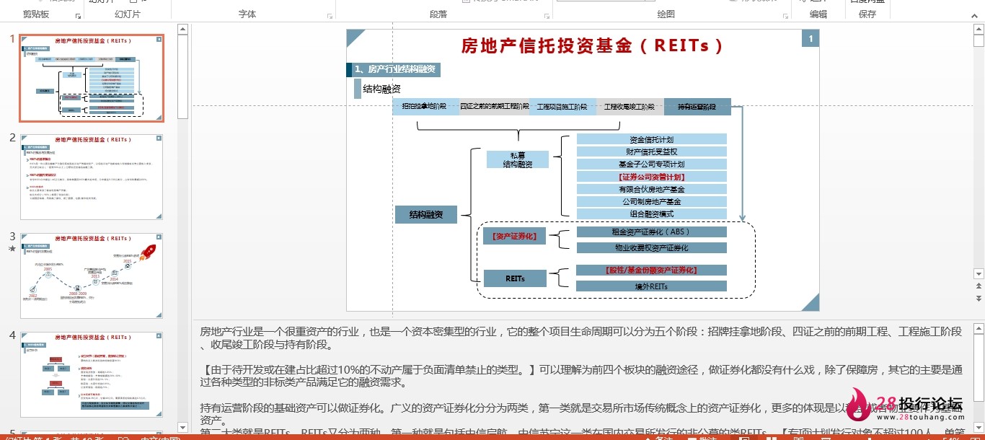Go to next slide with double-down arrow
This screenshot has width=985, height=440.
pyautogui.click(x=979, y=298)
